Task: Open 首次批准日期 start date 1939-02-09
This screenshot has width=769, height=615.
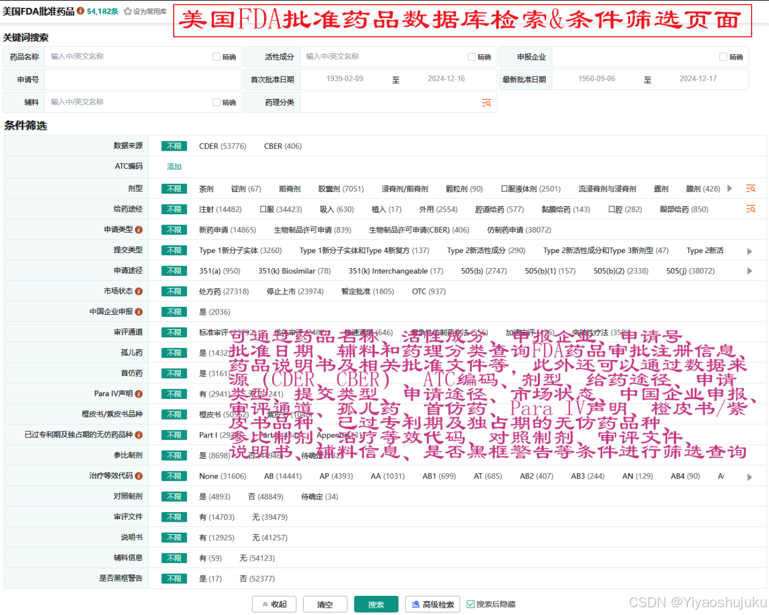Action: pos(345,79)
